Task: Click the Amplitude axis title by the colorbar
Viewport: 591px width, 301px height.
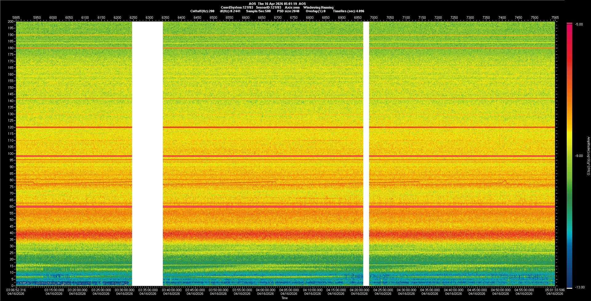Action: (588, 156)
